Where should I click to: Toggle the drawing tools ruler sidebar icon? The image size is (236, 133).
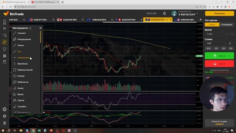(4, 42)
